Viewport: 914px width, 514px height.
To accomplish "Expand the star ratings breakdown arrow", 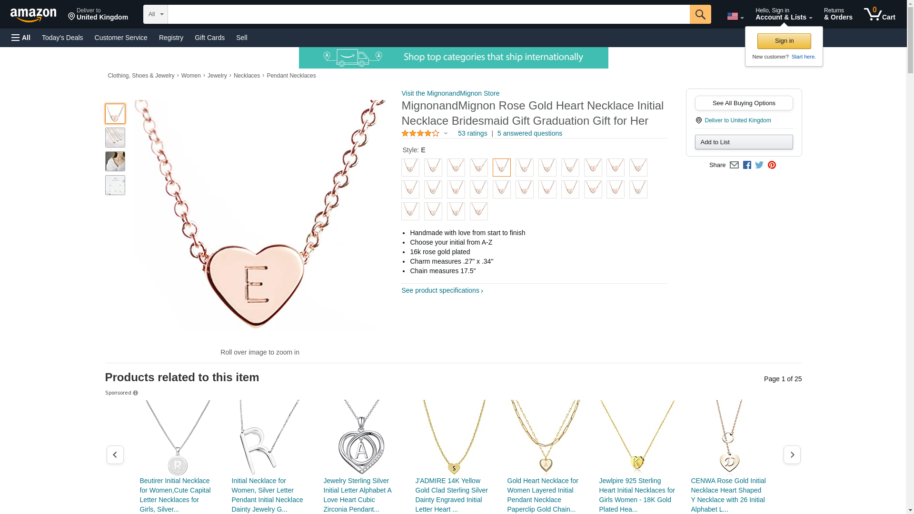I will (446, 134).
